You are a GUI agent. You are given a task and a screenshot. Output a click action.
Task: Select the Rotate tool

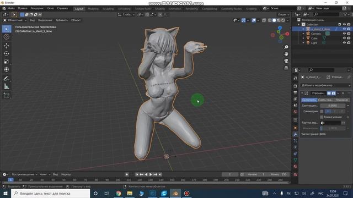[6, 53]
